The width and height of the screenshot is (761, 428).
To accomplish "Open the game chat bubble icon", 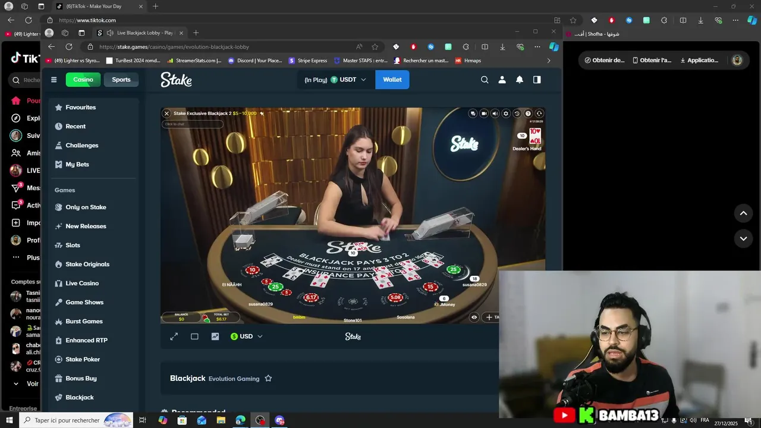I will point(473,114).
